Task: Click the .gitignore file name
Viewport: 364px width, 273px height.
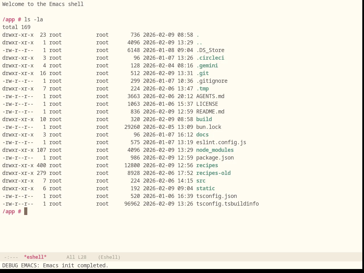Action: coord(212,81)
